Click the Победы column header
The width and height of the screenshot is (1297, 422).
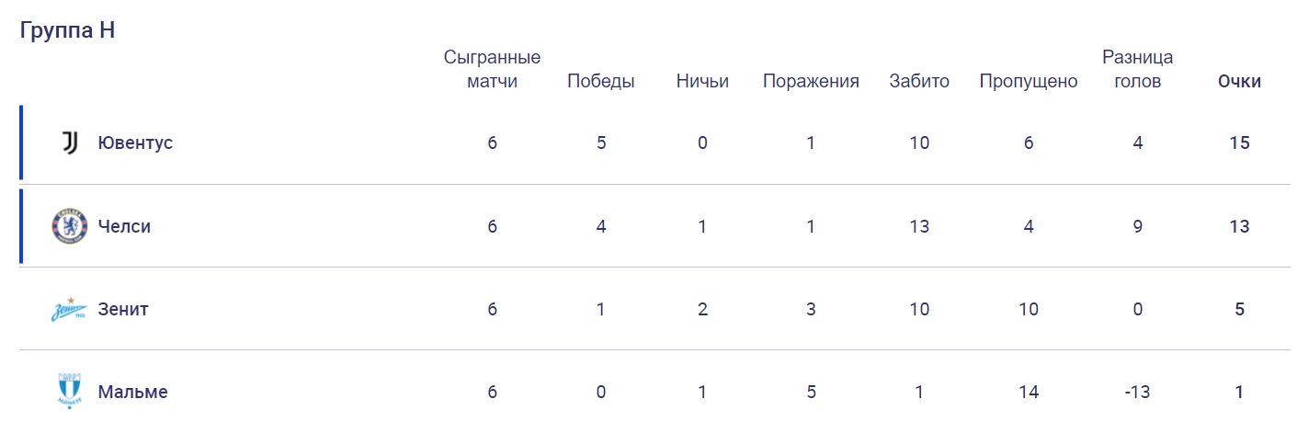point(600,82)
